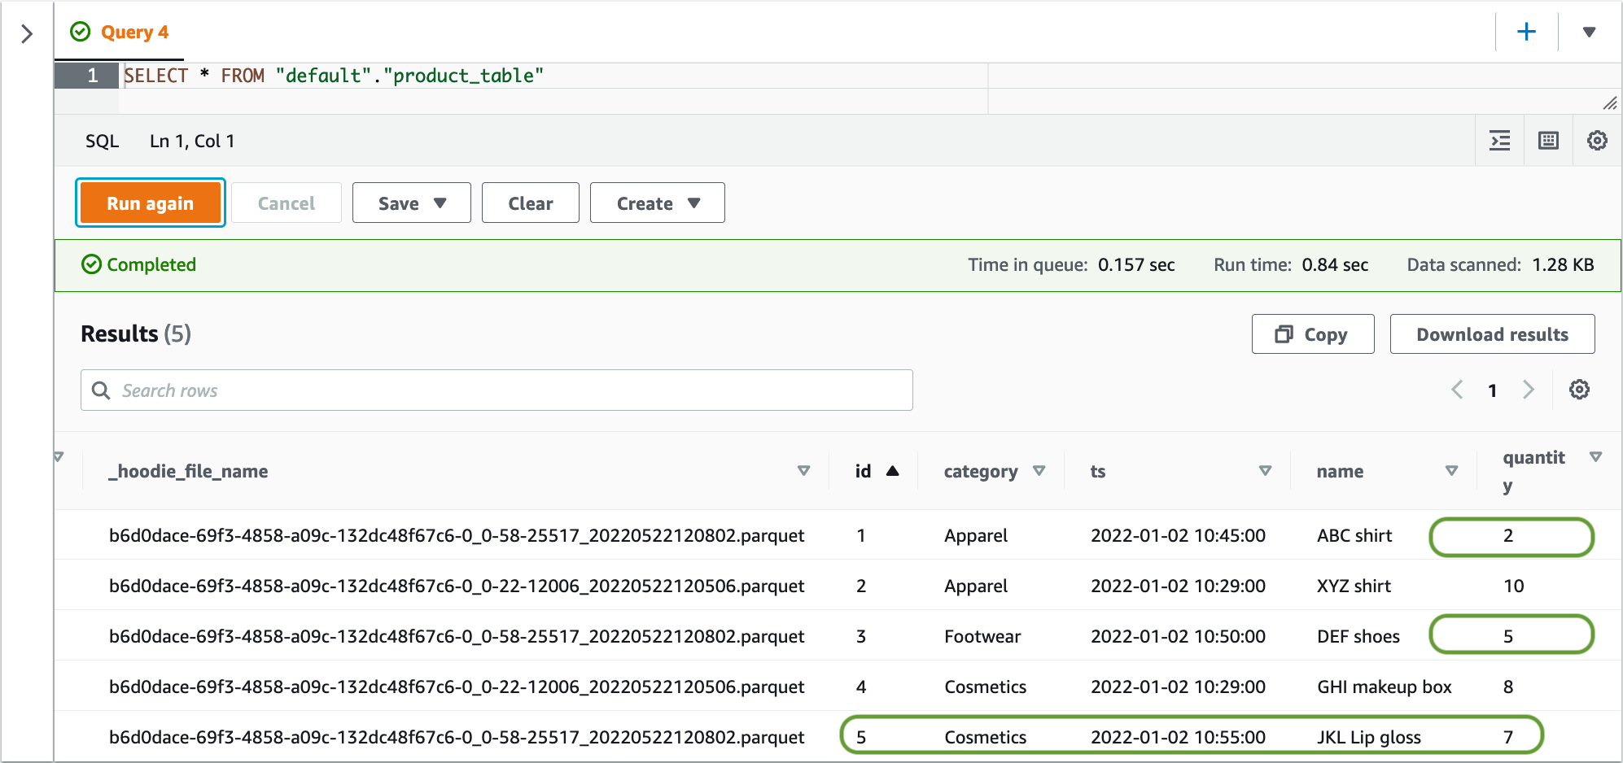
Task: Select the Query 4 tab
Action: [x=120, y=33]
